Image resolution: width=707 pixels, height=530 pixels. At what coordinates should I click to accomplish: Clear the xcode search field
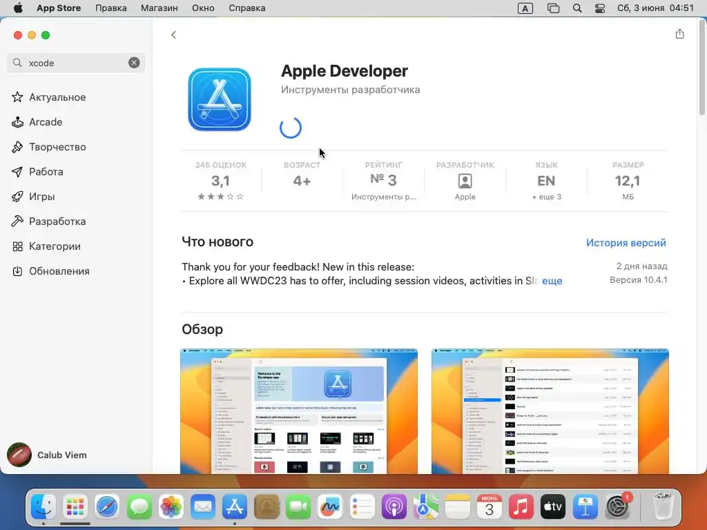[x=134, y=63]
